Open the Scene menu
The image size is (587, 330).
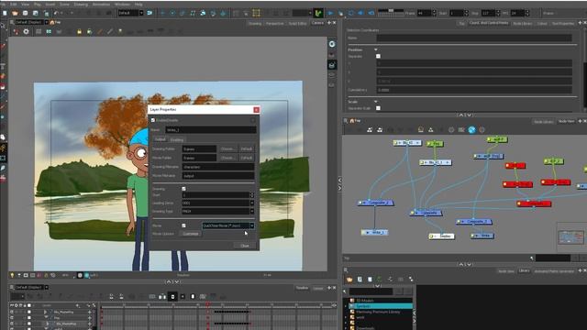click(64, 4)
